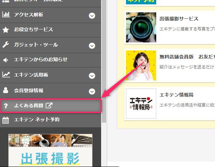Click description text 紹介はメッセージを送るだけ
215x167 pixels.
(187, 67)
